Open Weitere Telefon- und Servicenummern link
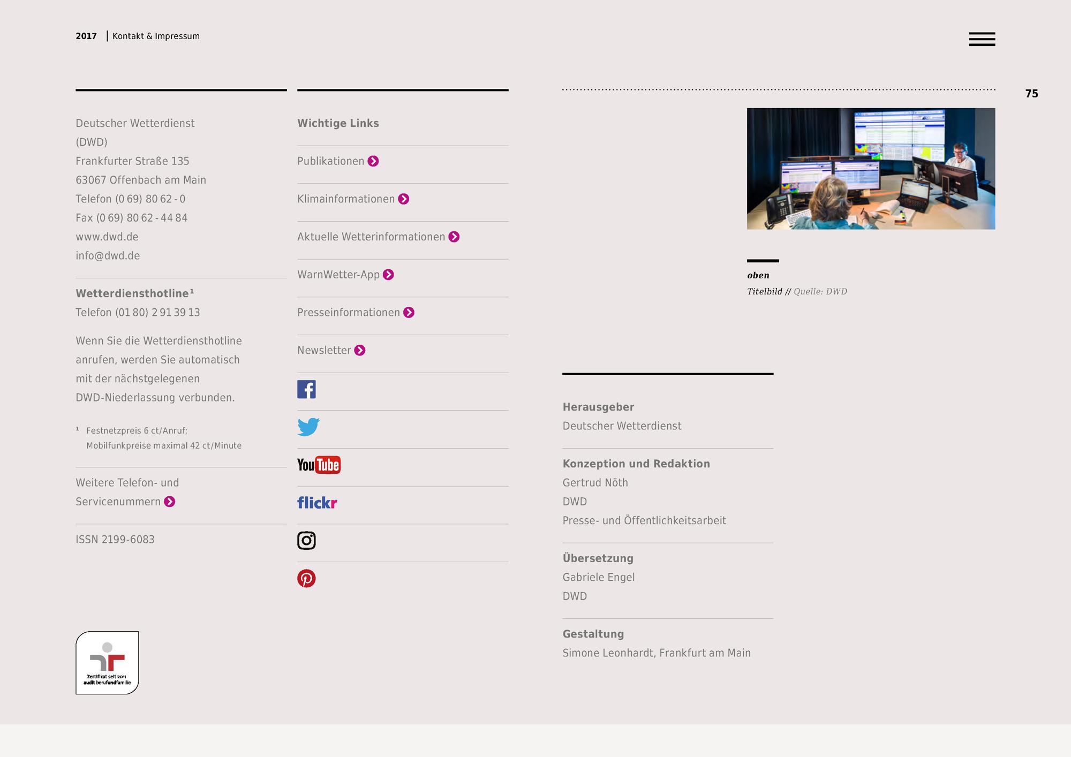Image resolution: width=1071 pixels, height=757 pixels. 127,483
